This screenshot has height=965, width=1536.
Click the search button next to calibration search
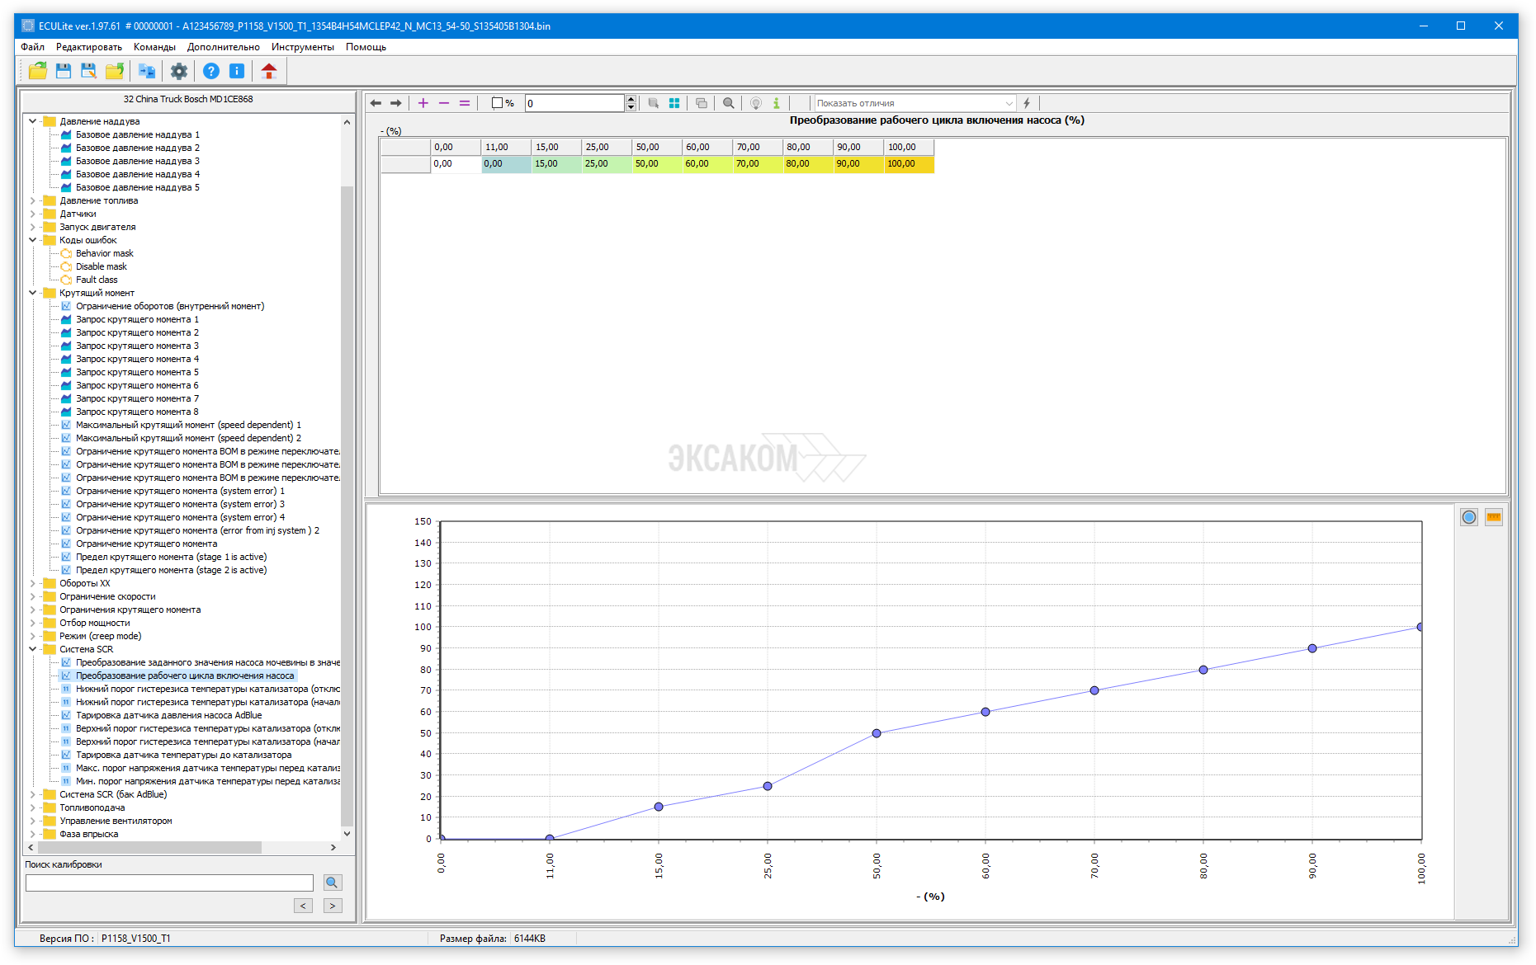click(332, 883)
